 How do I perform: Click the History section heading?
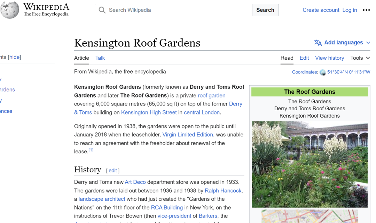click(87, 170)
